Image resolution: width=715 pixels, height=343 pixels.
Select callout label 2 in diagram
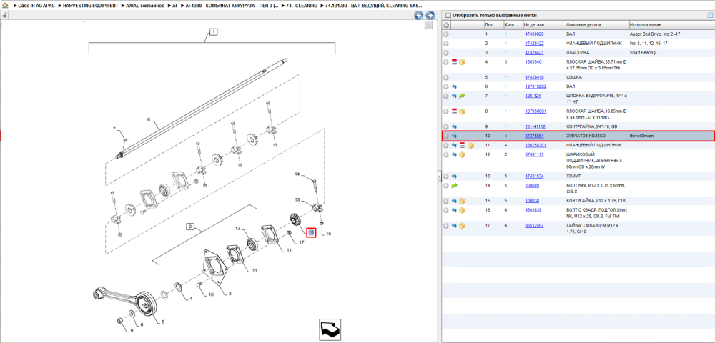(x=192, y=226)
